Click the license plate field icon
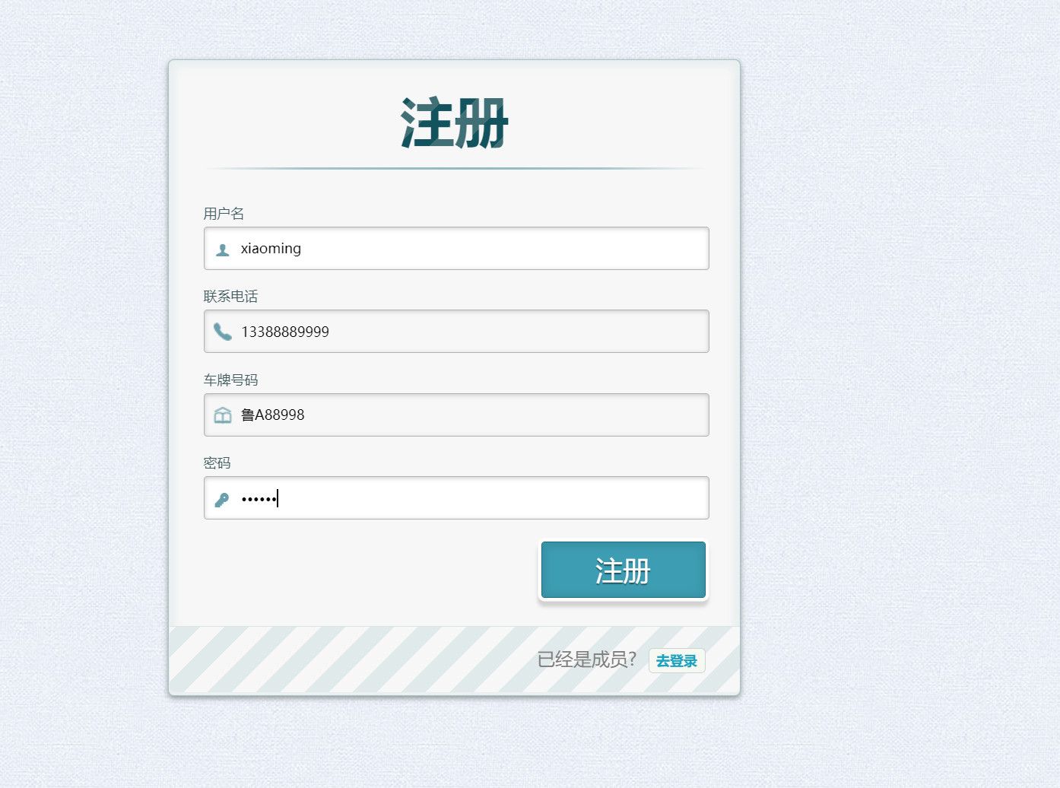The height and width of the screenshot is (788, 1060). [223, 415]
